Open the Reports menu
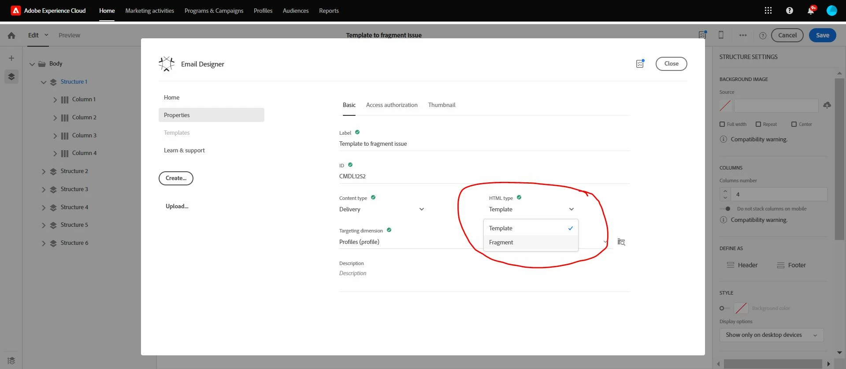 click(x=329, y=11)
